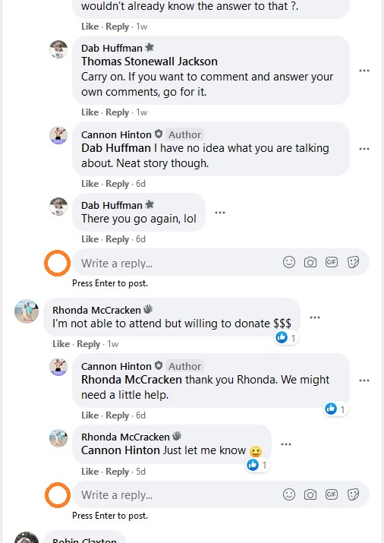Insert emoji in second reply box
384x543 pixels.
coord(289,494)
